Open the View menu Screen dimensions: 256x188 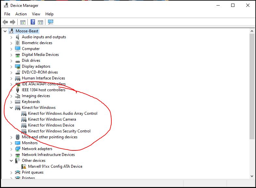click(x=36, y=14)
